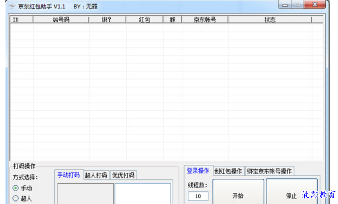Sort by the ID column header

21,20
